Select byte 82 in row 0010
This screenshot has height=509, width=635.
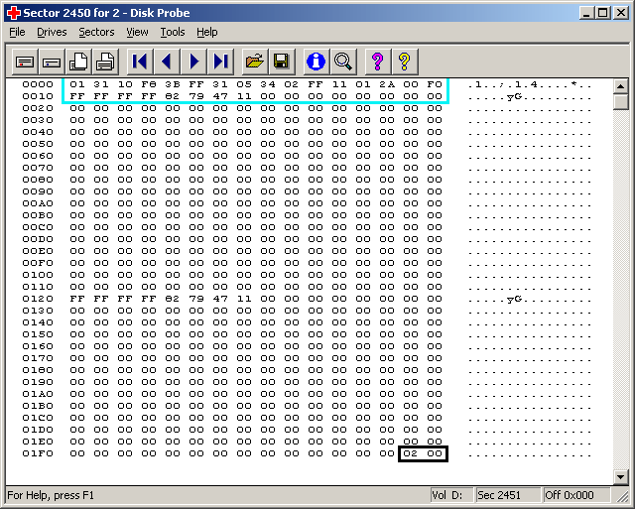coord(173,96)
